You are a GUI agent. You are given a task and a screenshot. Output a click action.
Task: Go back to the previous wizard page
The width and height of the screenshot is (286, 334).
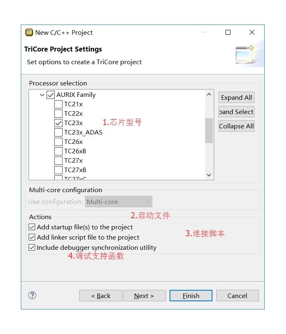100,295
